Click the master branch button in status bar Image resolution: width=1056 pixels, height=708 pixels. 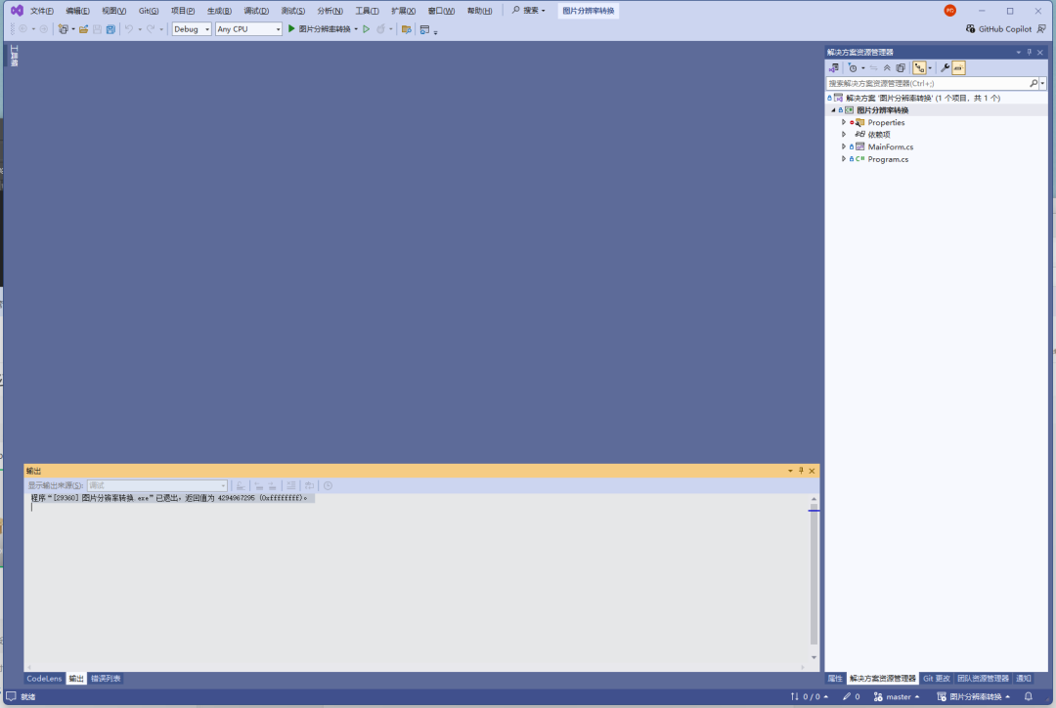[897, 696]
